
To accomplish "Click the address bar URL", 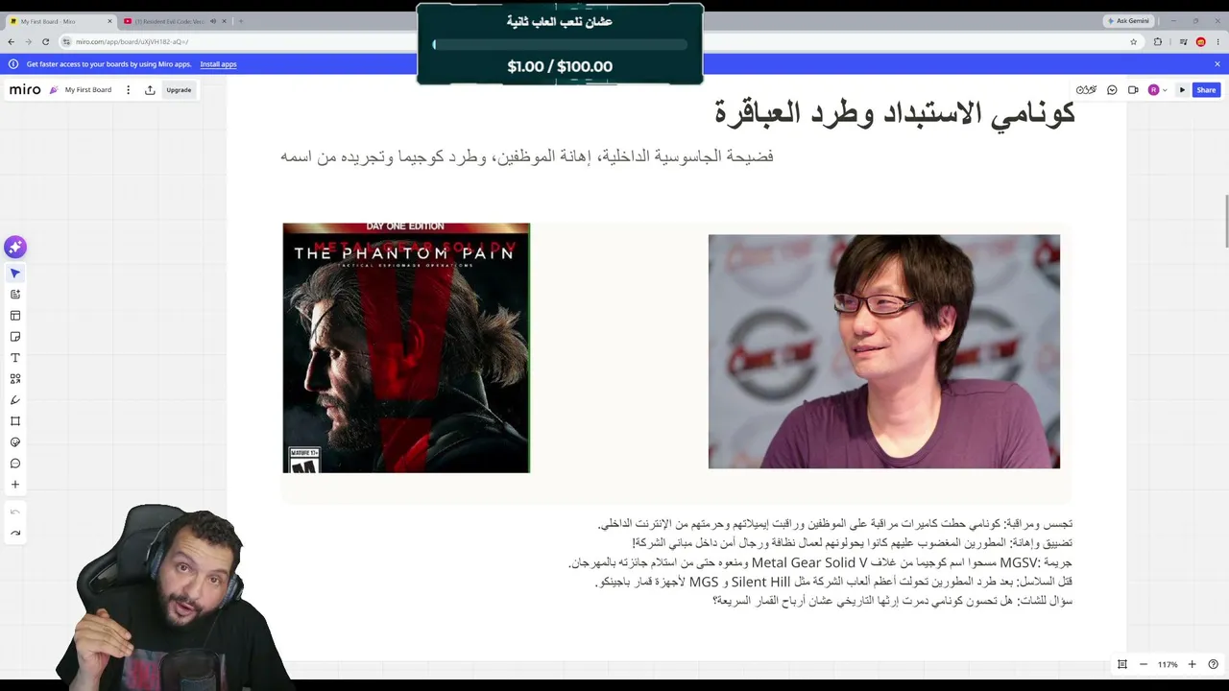I will [132, 42].
